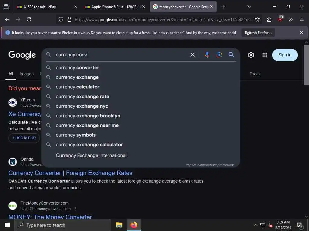Click the taskbar Type here to search box
The image size is (309, 231).
click(63, 225)
